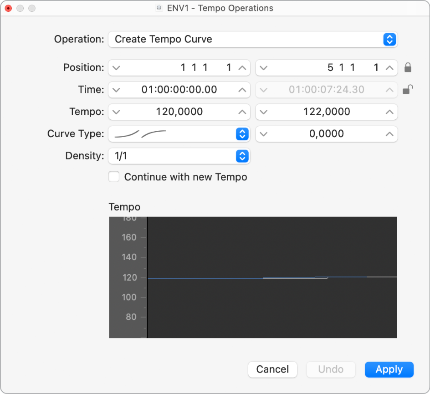Apply the tempo curve operation
This screenshot has height=394, width=430.
389,369
